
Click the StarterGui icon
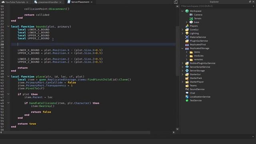[187, 74]
